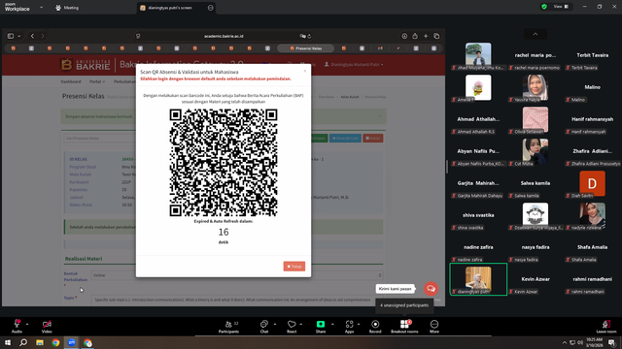Viewport: 622px width, 349px height.
Task: Collapse the participant gallery with up chevron
Action: (536, 35)
